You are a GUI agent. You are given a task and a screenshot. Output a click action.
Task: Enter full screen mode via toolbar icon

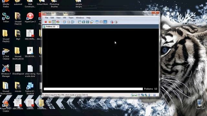point(88,22)
